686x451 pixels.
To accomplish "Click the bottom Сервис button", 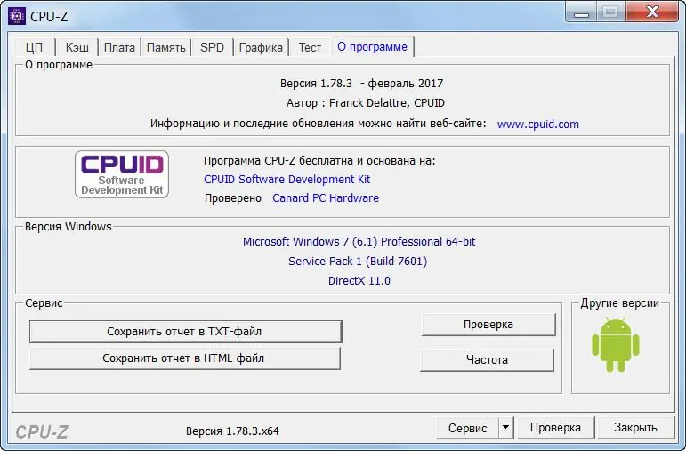I will (467, 428).
